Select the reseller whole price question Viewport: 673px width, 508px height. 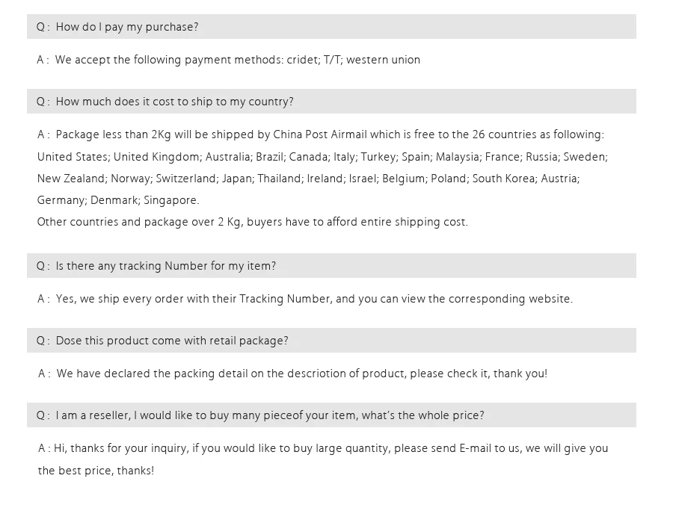click(x=331, y=415)
